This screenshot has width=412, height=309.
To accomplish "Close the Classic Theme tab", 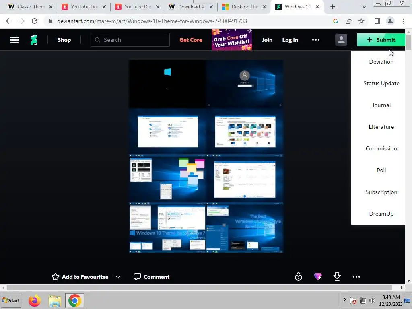I will pyautogui.click(x=51, y=7).
